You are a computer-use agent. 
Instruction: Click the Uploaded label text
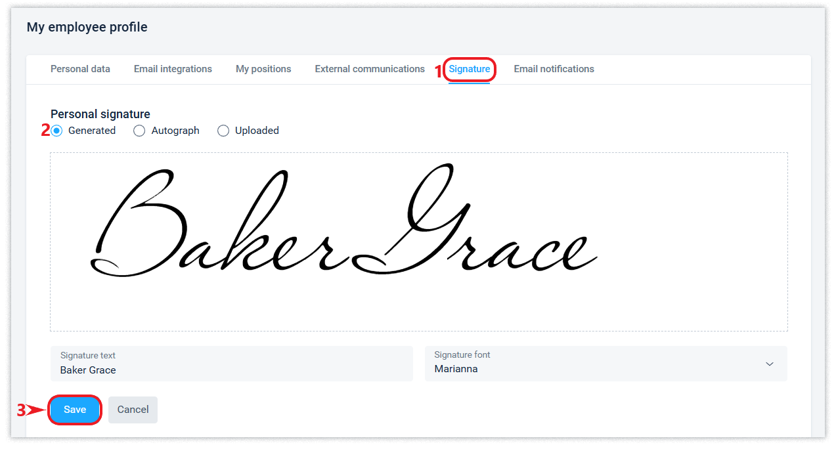pos(257,131)
